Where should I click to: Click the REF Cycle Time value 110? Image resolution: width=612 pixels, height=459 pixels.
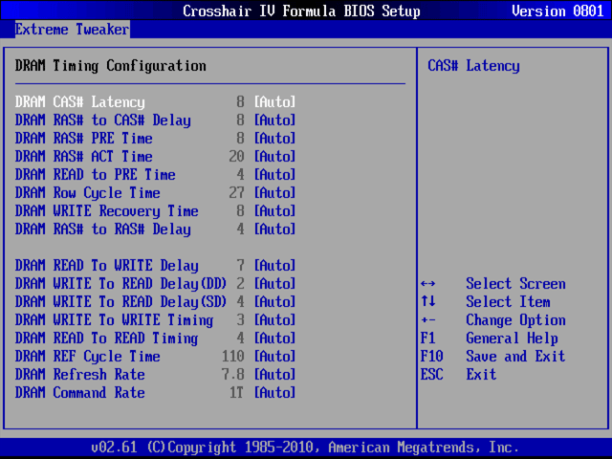[x=233, y=356]
